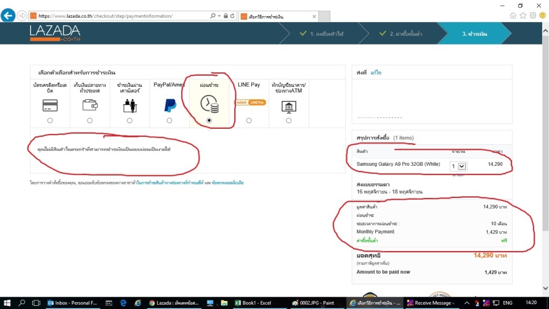Select the LINE Pay radio button
The image size is (549, 309).
(249, 121)
